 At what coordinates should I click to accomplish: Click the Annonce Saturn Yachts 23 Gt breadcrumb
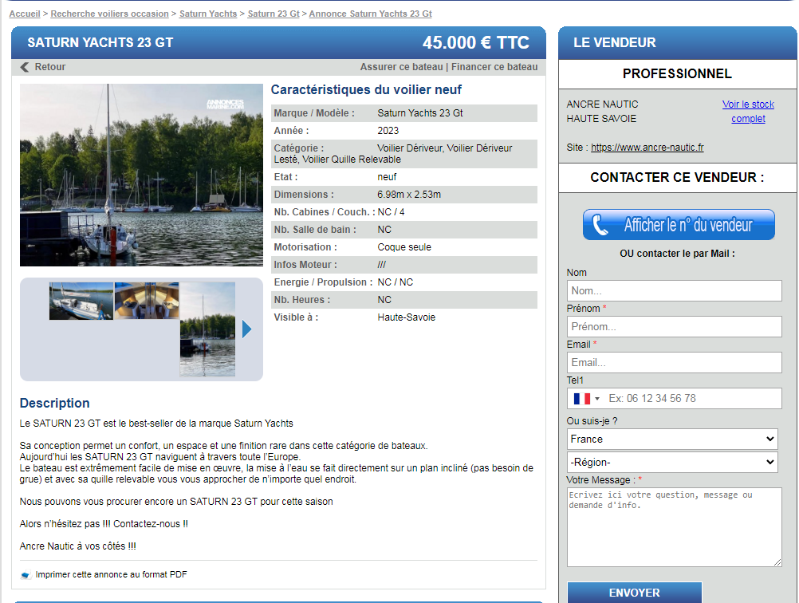[371, 14]
